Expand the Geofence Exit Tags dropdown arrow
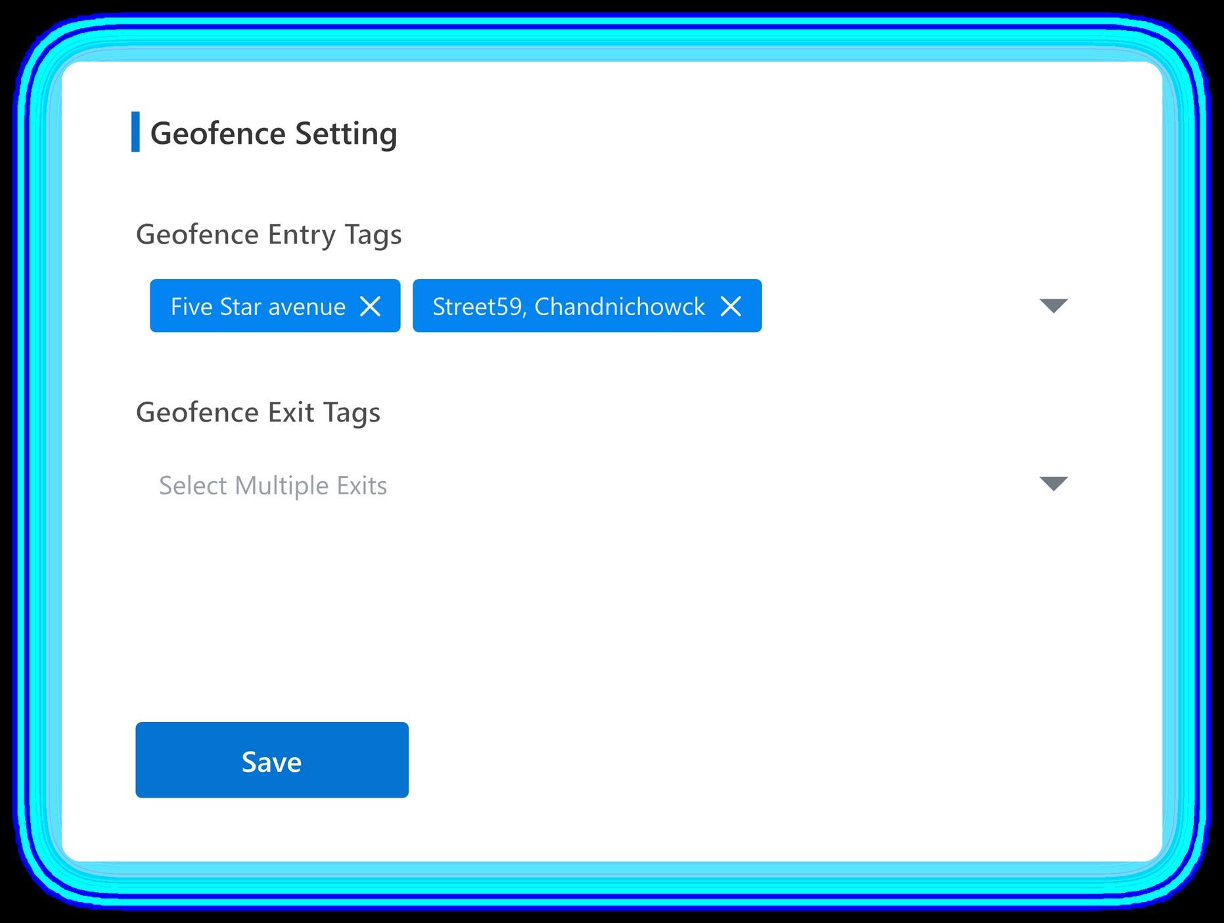Screen dimensions: 1224x923 click(1054, 484)
